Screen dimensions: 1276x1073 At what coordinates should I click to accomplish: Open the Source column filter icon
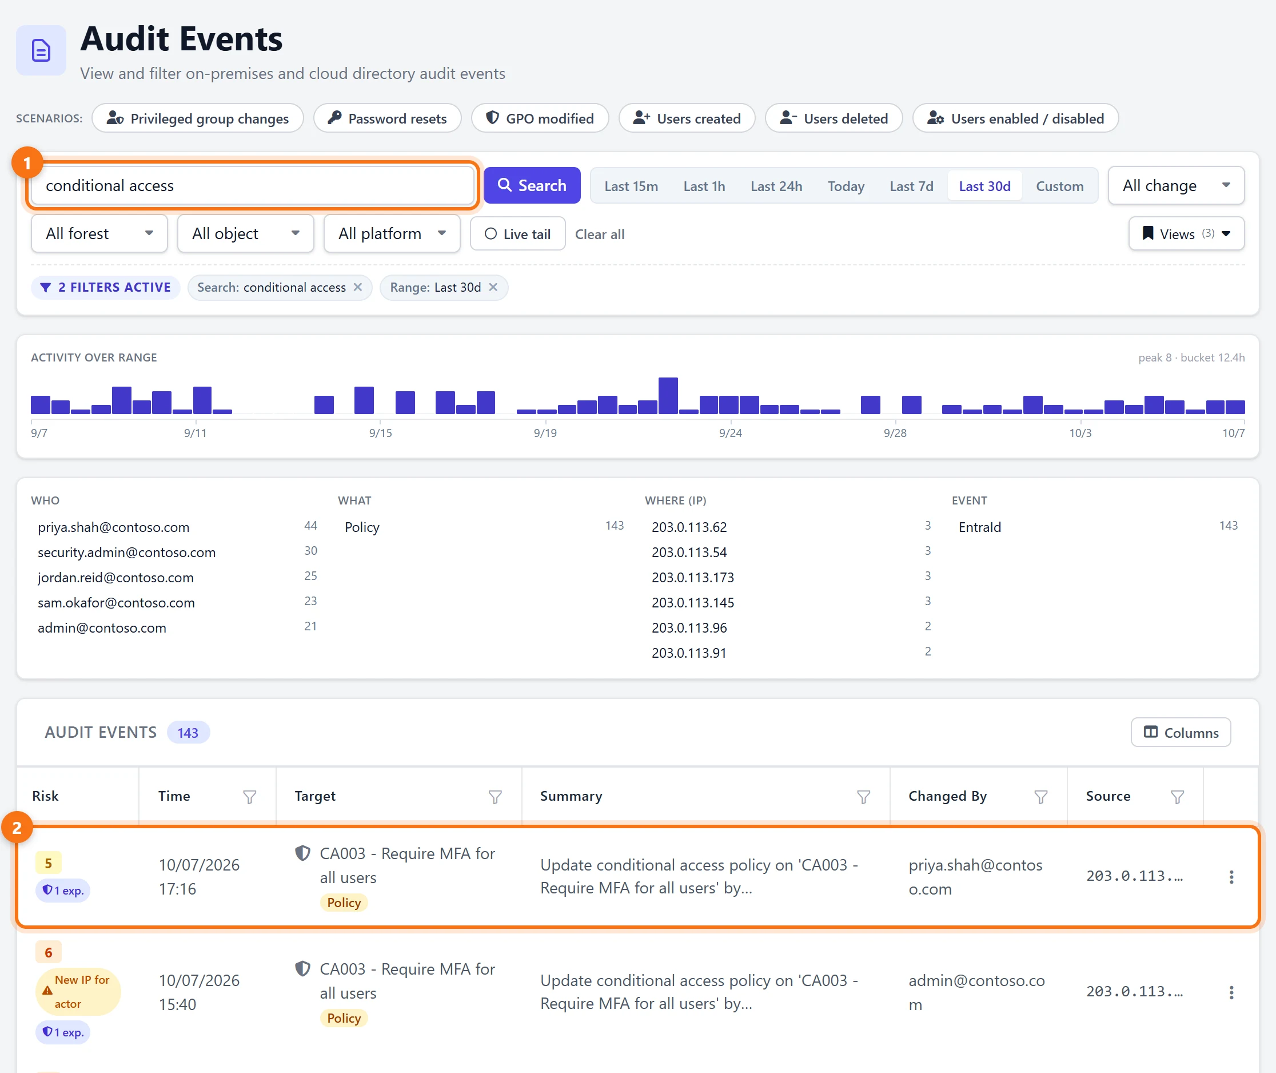point(1177,796)
